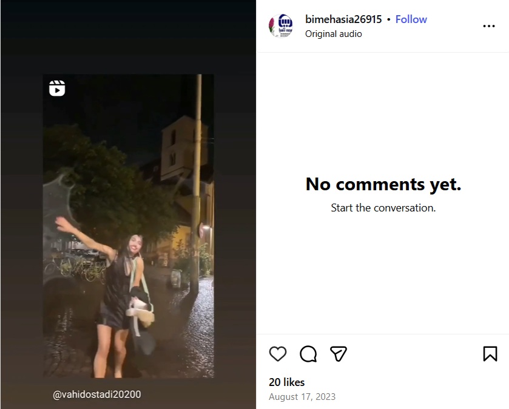The width and height of the screenshot is (509, 409).
Task: Like the post with the heart icon
Action: tap(278, 354)
